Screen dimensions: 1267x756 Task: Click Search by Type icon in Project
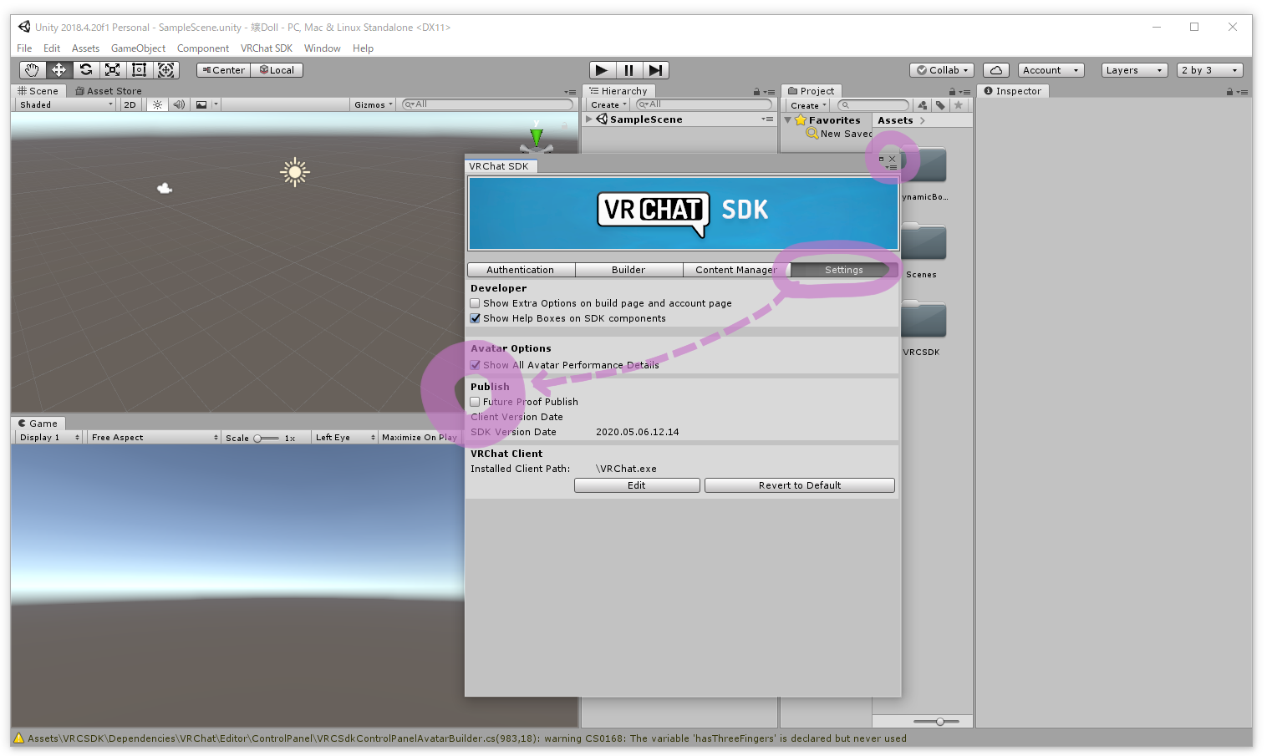(x=922, y=105)
